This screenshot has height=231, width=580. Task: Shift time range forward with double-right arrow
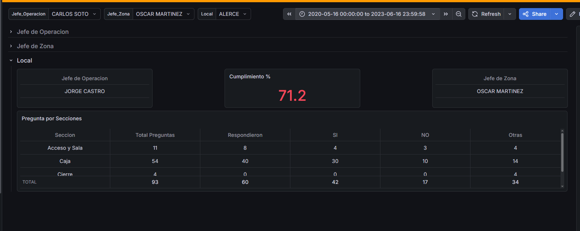click(446, 14)
